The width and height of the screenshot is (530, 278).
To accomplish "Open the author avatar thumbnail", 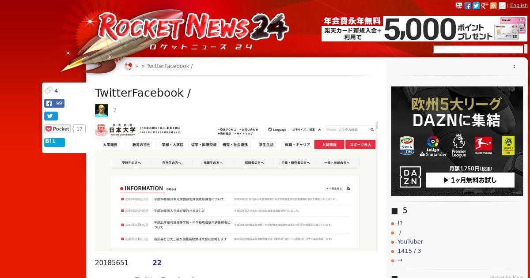I will pos(102,110).
